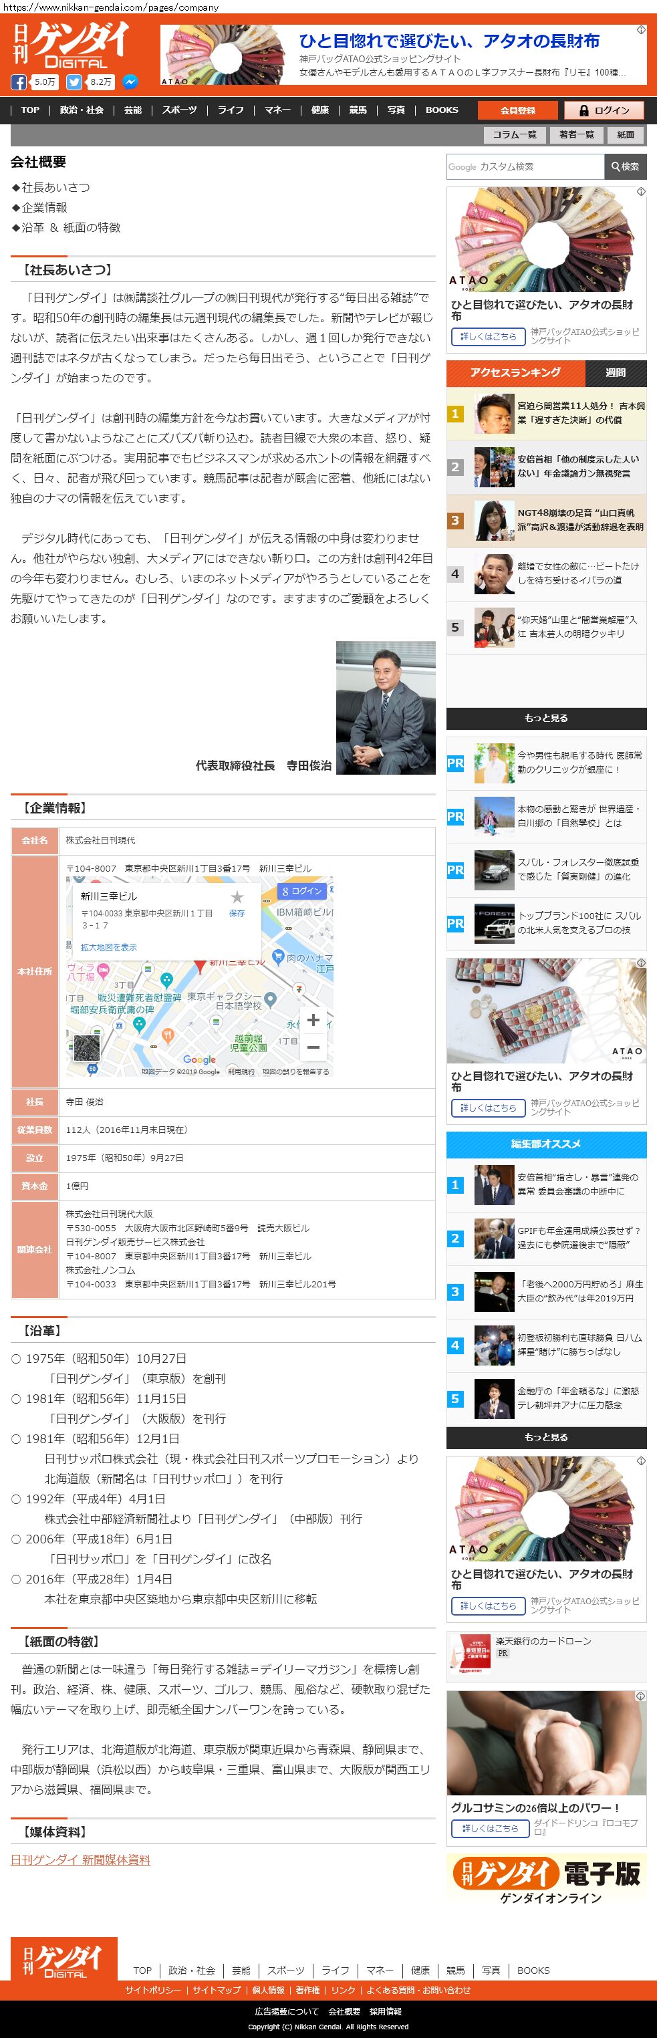The image size is (657, 2038).
Task: Open the ログイン login button
Action: [x=605, y=111]
